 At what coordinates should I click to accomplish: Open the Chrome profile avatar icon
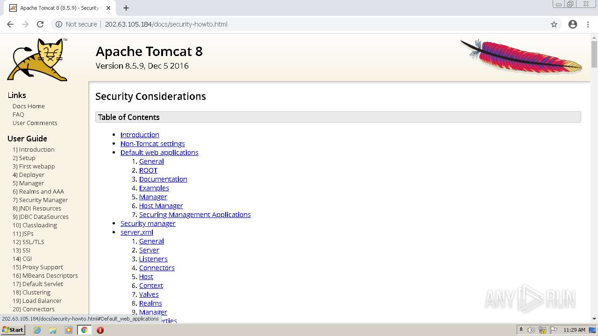(573, 24)
